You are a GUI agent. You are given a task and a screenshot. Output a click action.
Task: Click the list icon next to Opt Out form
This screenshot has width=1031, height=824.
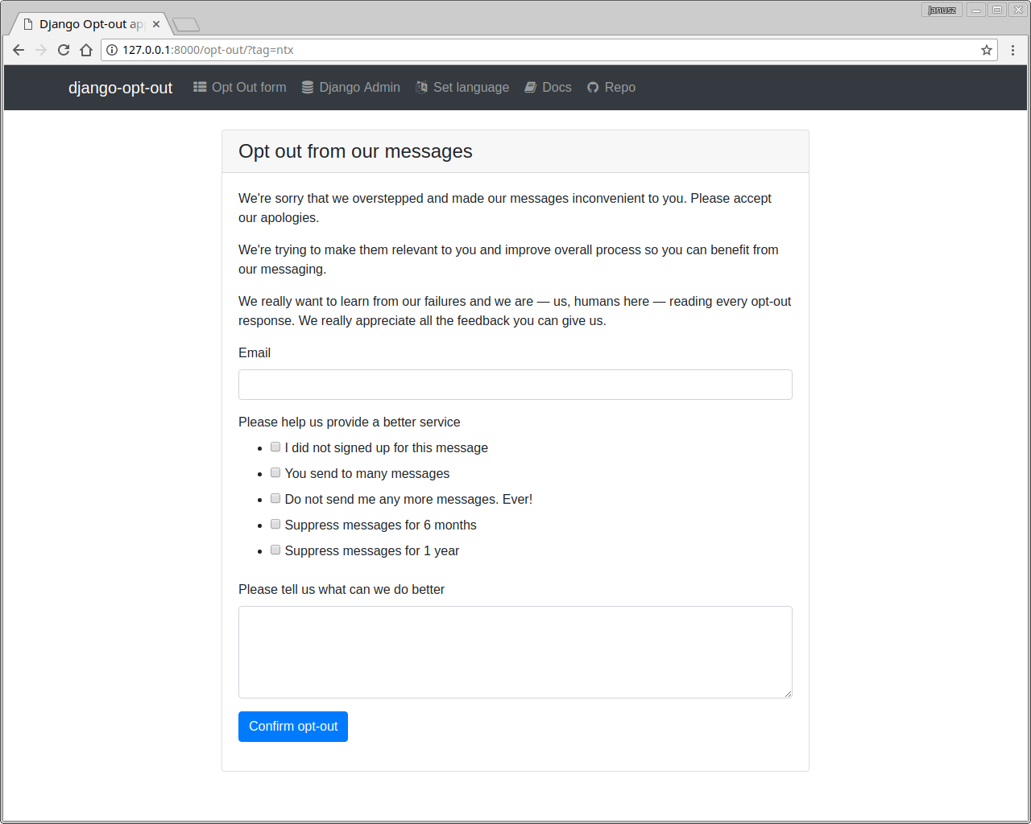coord(200,87)
